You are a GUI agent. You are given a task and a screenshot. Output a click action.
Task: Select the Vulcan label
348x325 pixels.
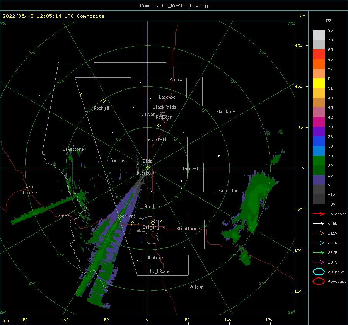197,287
